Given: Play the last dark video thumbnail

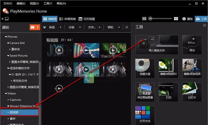Looking at the screenshot, I should 59,88.
